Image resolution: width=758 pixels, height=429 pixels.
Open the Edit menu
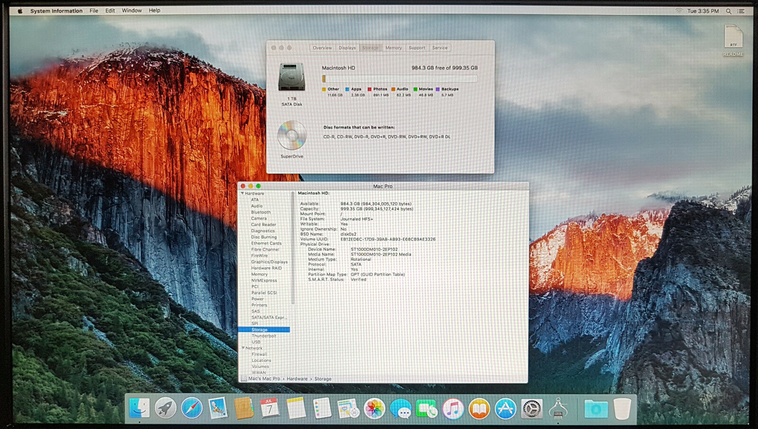click(110, 10)
